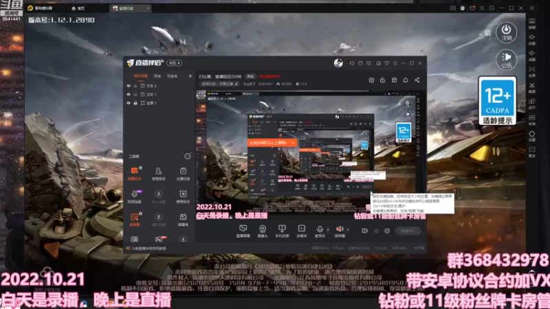The image size is (550, 309).
Task: Open mode dropdown pill next to 直播伴侣 logo
Action: (175, 63)
